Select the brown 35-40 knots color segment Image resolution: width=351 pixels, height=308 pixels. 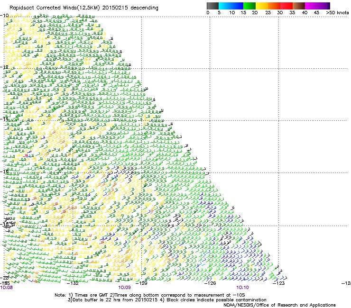pyautogui.click(x=299, y=6)
